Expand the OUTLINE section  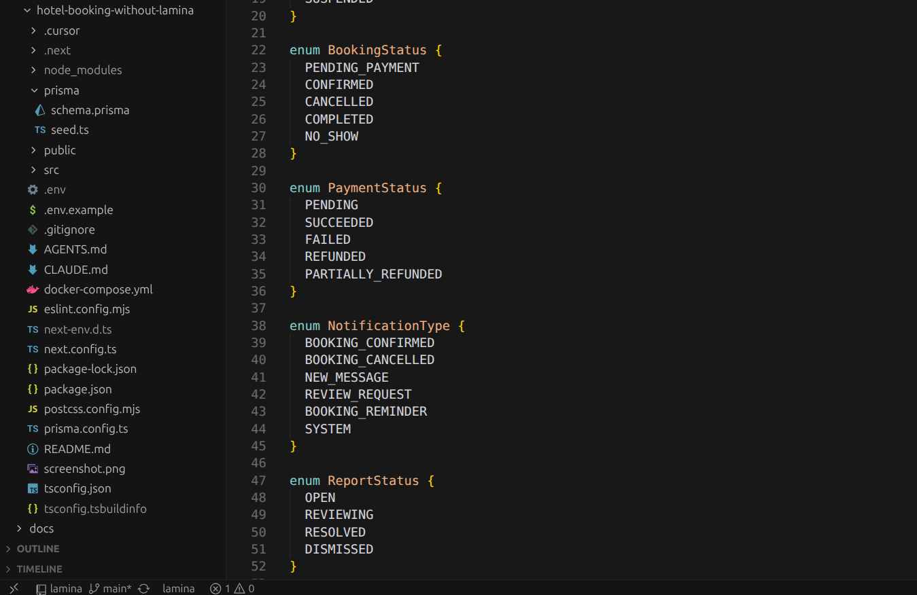[8, 549]
